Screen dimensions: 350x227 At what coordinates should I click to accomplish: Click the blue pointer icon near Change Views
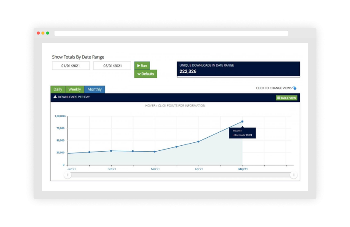(x=294, y=88)
